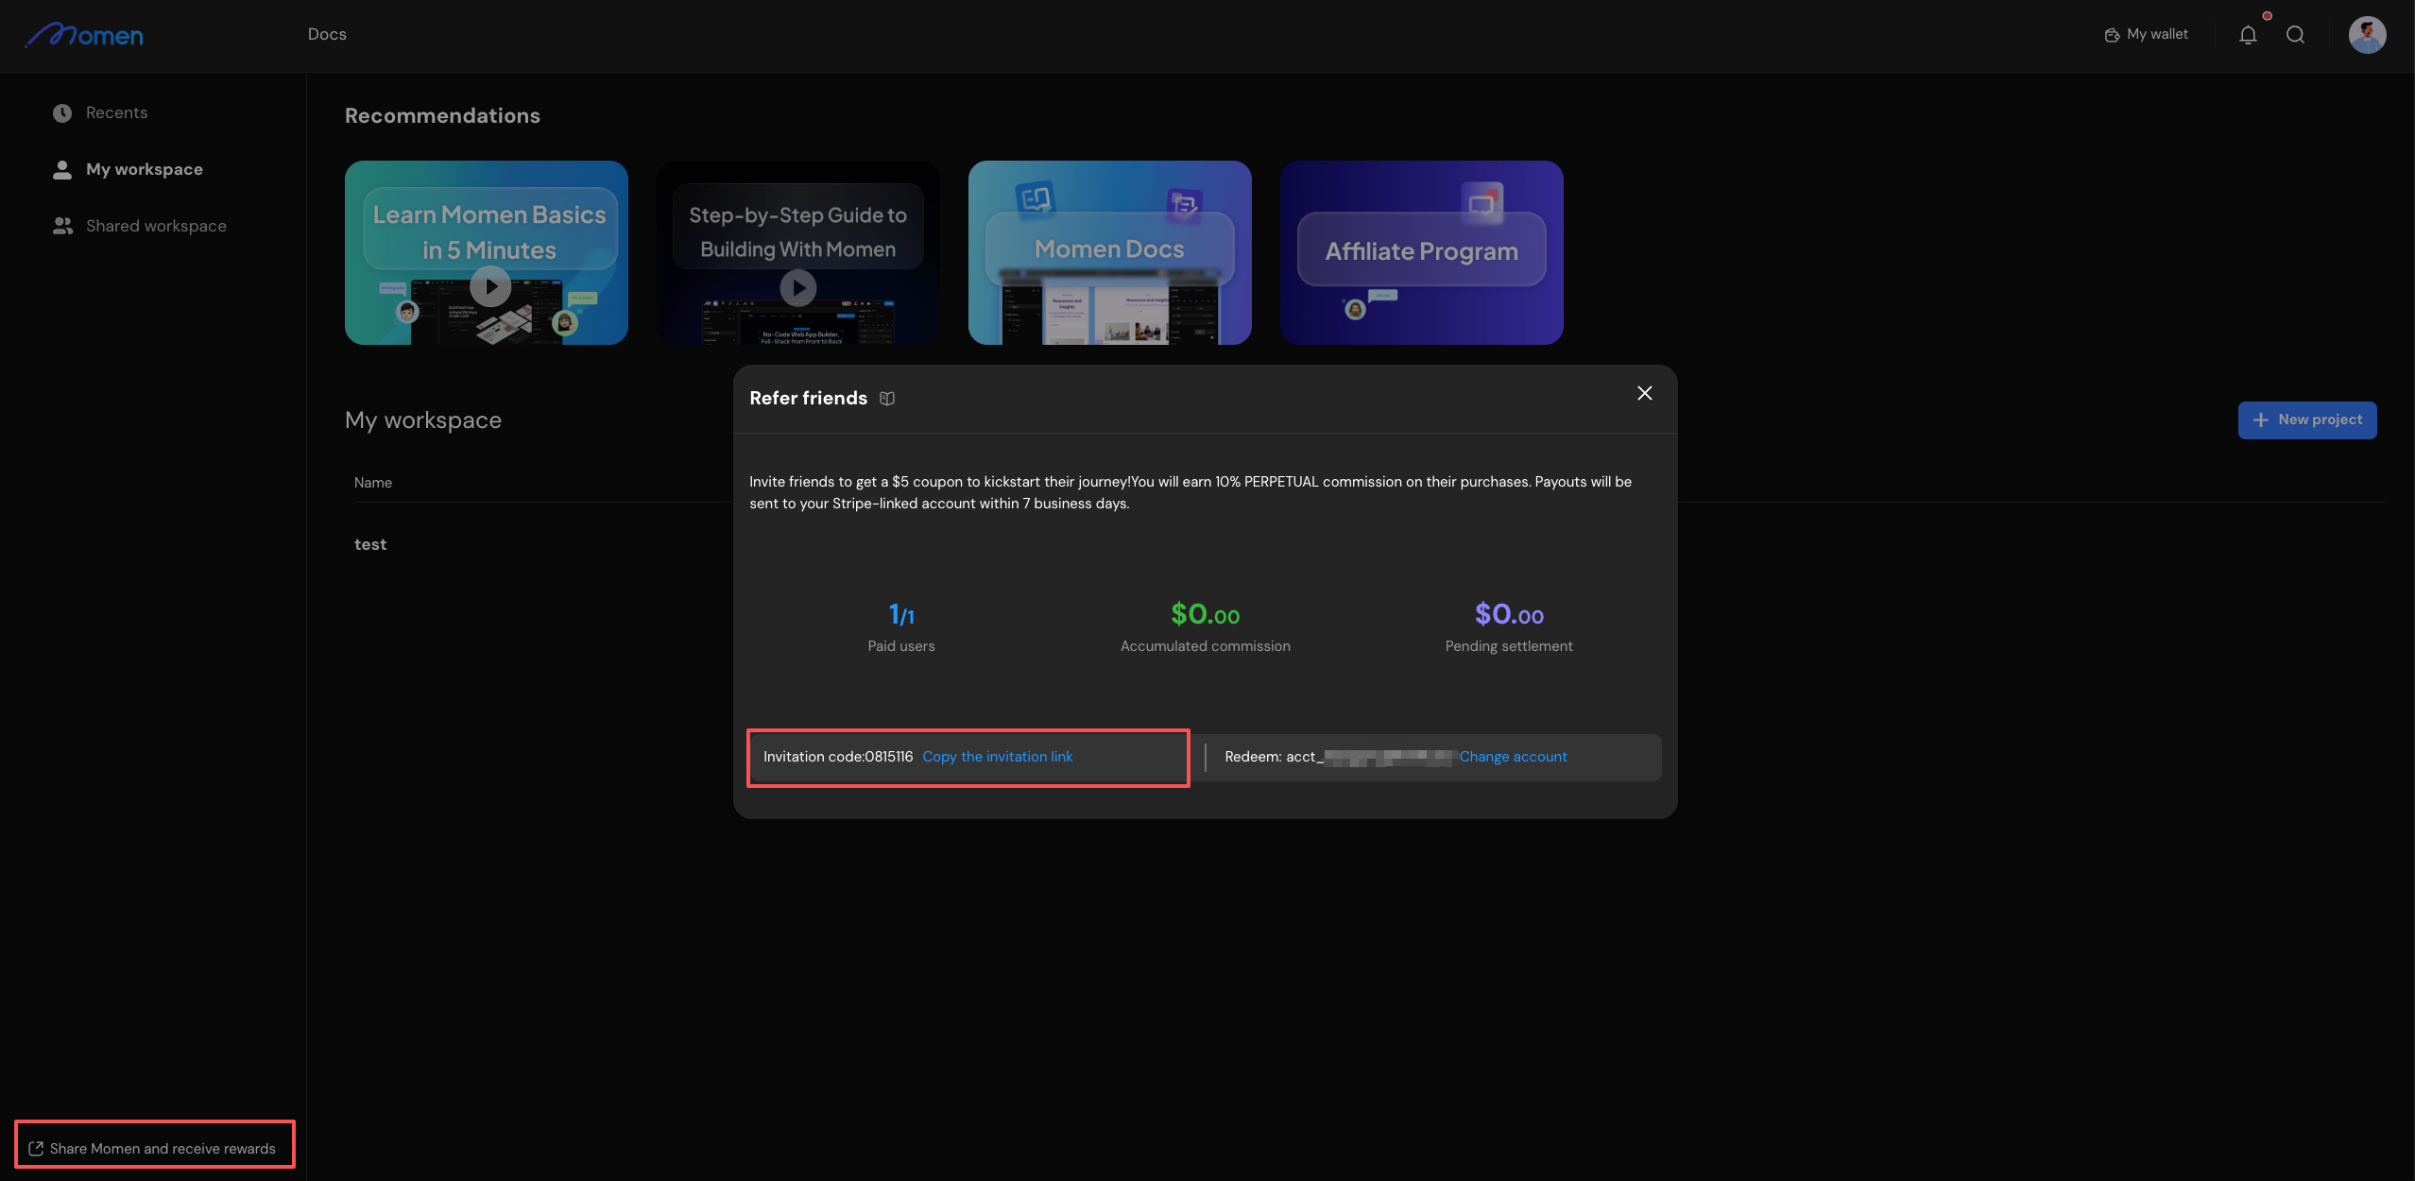The height and width of the screenshot is (1181, 2415).
Task: Close the Refer friends dialog
Action: pos(1644,393)
